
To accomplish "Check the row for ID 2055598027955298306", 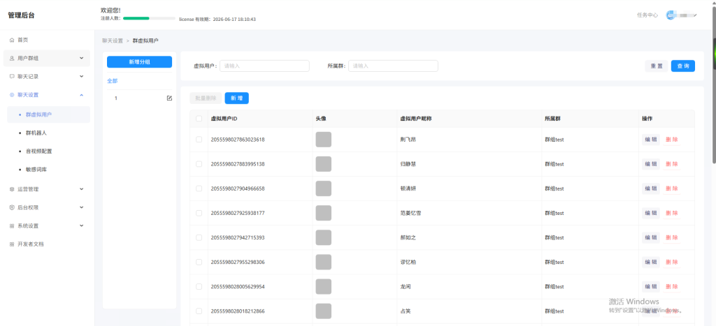I will click(x=199, y=262).
